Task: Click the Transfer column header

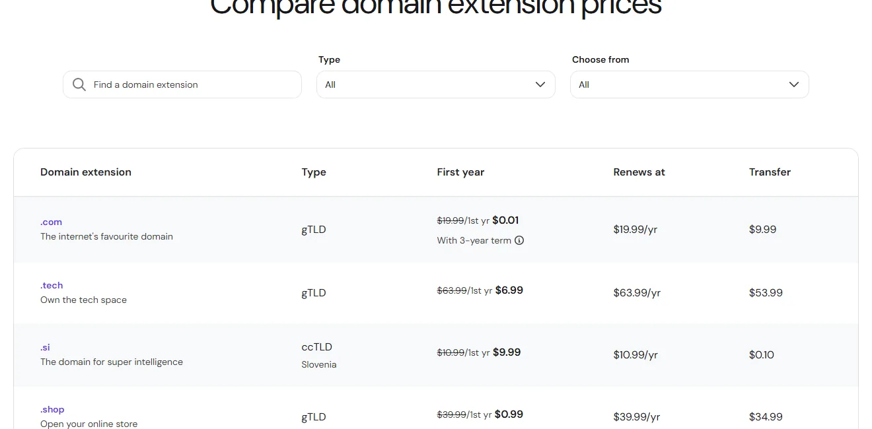Action: click(x=770, y=172)
